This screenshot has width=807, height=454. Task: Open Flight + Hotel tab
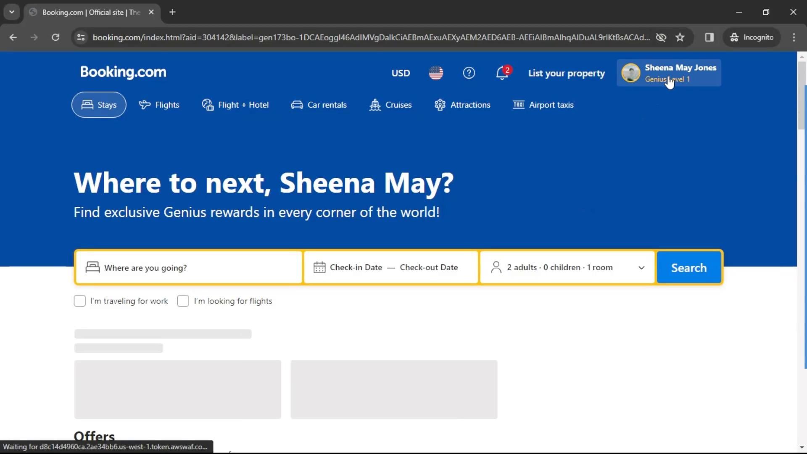(235, 105)
